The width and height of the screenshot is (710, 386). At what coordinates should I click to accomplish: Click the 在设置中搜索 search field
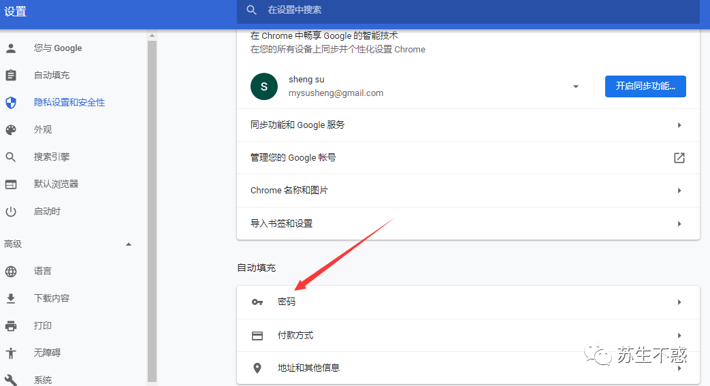click(x=468, y=10)
